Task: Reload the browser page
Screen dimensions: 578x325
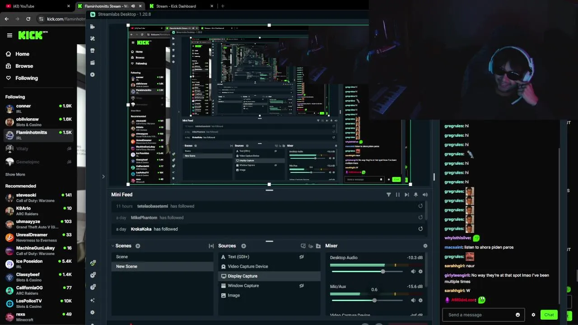Action: (28, 19)
